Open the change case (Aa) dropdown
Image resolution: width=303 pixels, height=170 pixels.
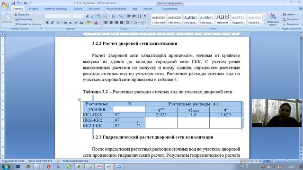(81, 23)
